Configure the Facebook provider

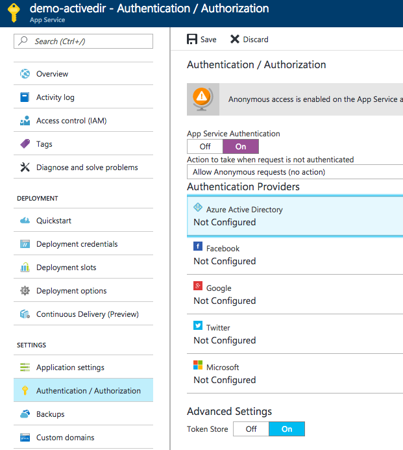point(295,255)
